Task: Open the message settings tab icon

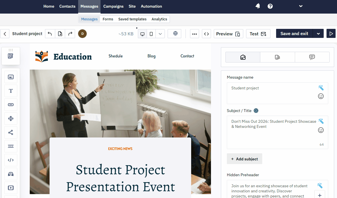Action: [x=243, y=57]
